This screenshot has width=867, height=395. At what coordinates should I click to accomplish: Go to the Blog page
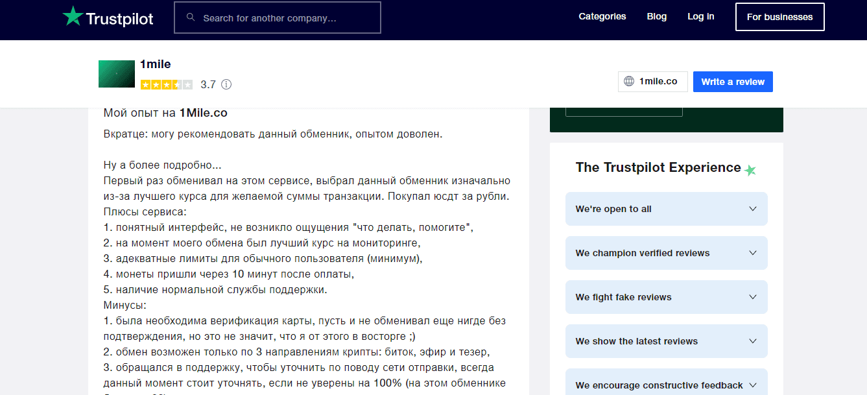tap(656, 17)
